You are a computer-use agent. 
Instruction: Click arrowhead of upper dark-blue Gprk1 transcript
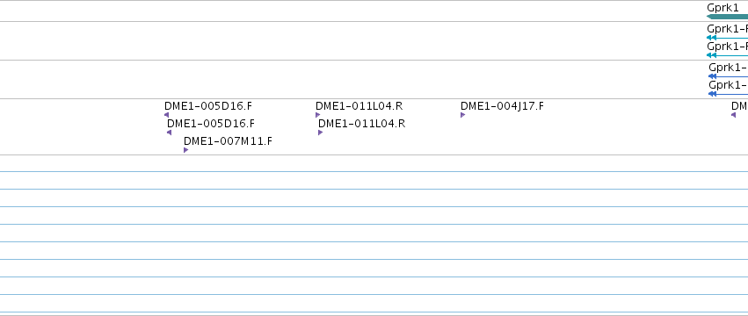point(713,76)
